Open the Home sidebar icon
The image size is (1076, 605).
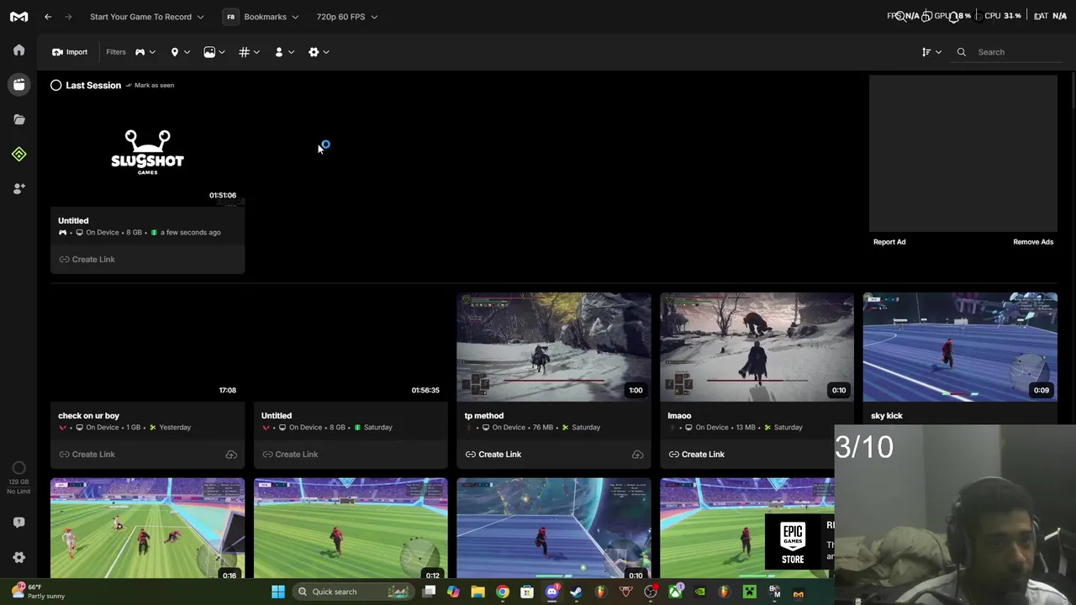tap(18, 50)
